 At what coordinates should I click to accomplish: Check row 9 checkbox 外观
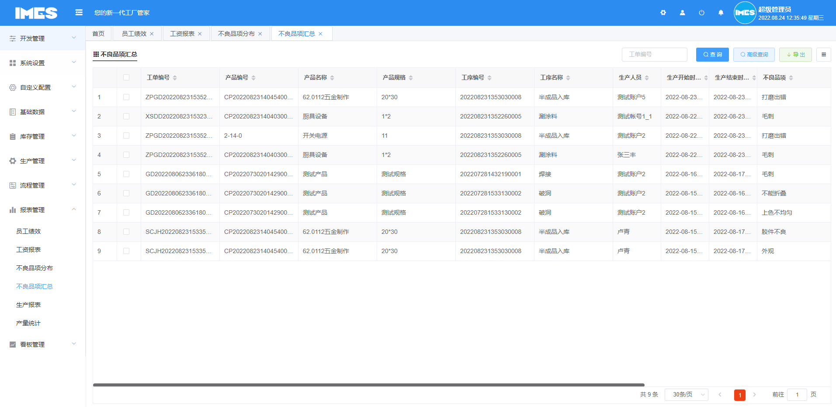coord(126,251)
